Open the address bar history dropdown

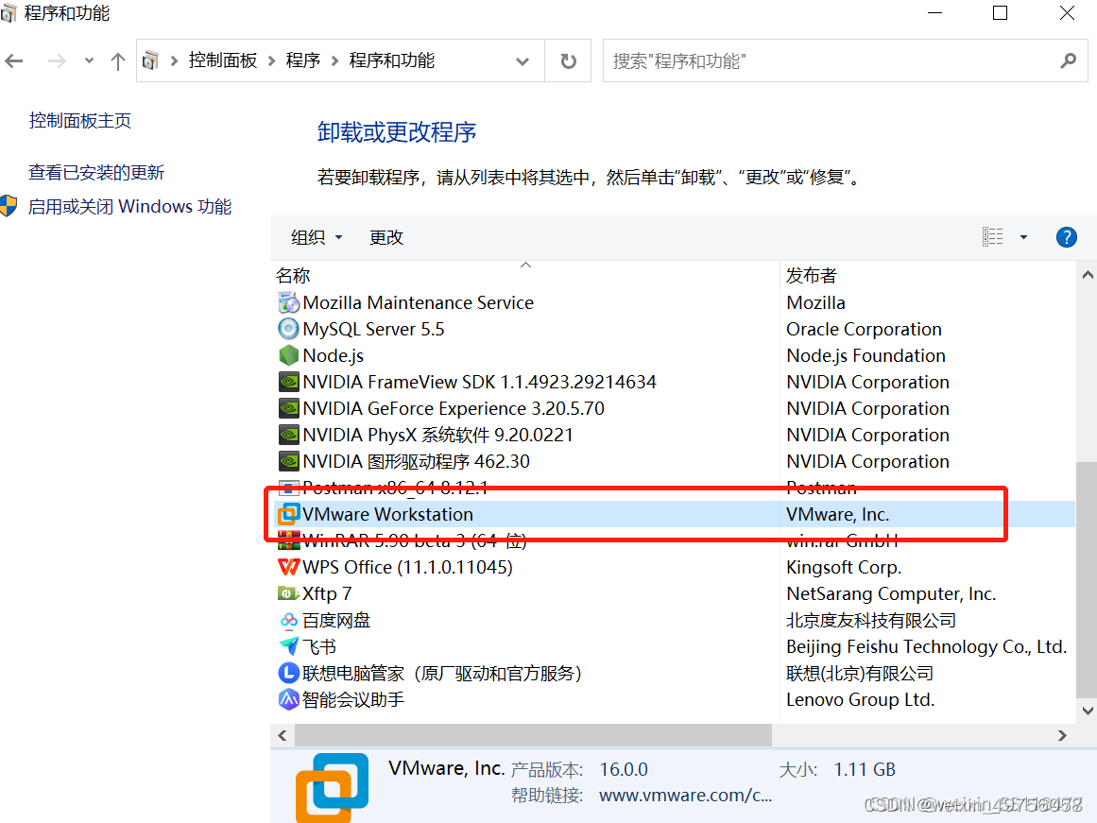coord(522,60)
